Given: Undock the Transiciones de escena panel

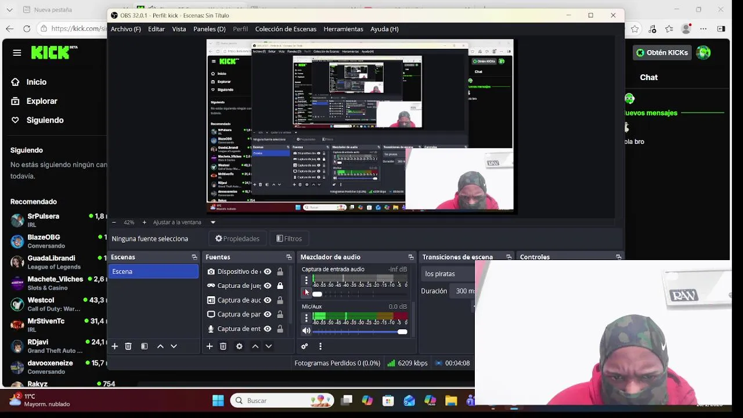Looking at the screenshot, I should (x=509, y=257).
